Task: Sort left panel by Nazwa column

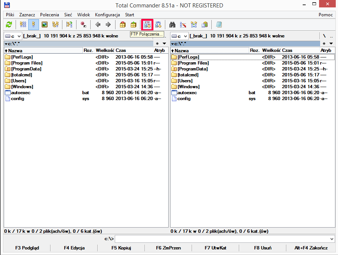Action: click(43, 50)
